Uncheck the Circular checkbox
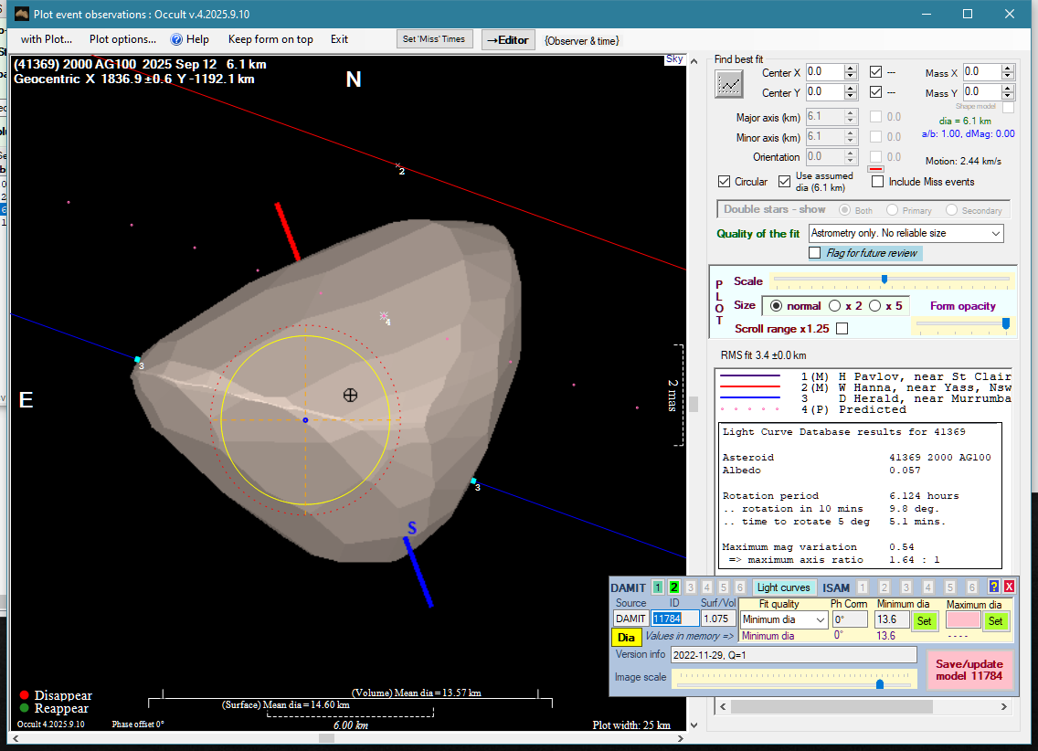This screenshot has height=751, width=1038. point(725,182)
